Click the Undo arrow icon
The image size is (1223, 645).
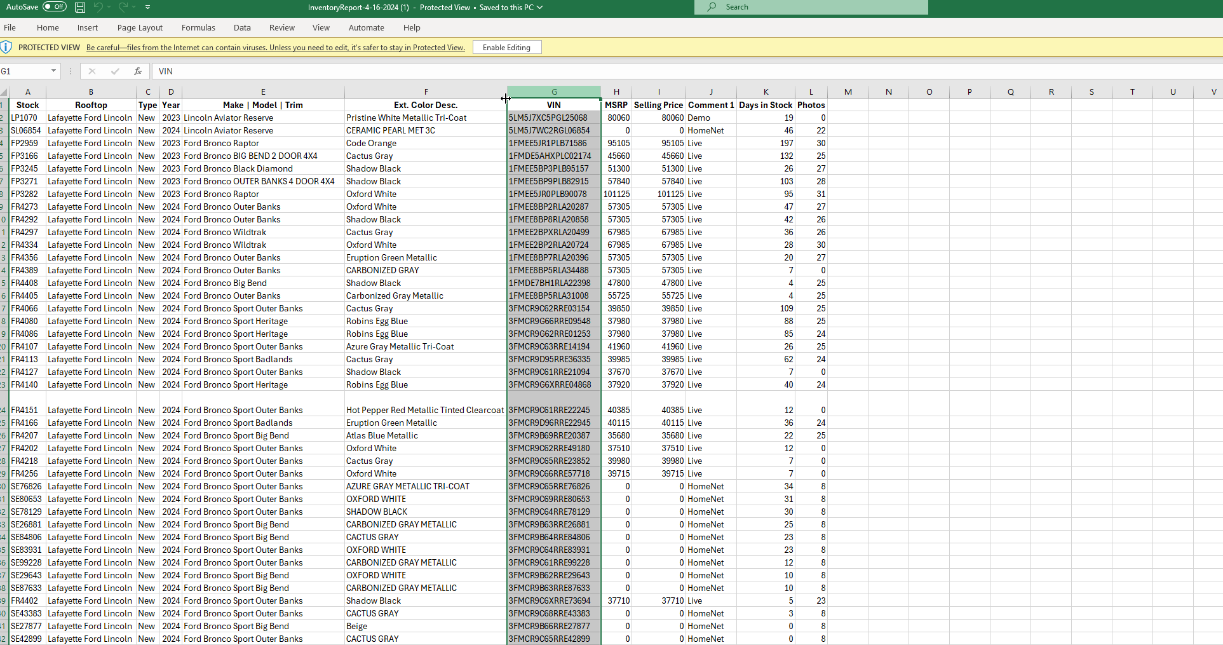pyautogui.click(x=98, y=7)
